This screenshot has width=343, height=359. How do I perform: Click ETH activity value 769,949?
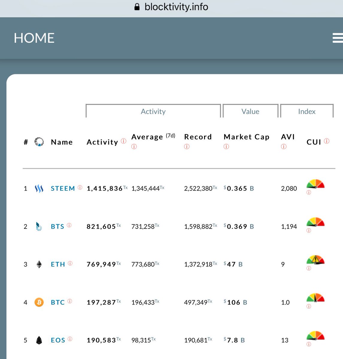(101, 264)
